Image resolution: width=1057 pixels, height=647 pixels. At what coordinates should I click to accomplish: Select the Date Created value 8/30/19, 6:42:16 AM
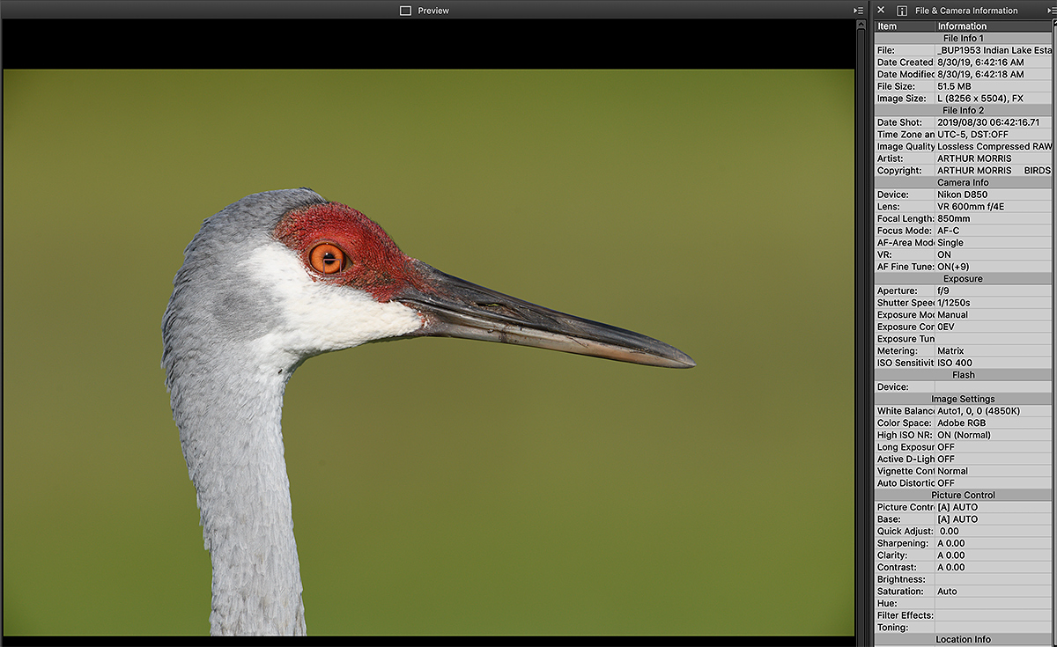point(980,62)
